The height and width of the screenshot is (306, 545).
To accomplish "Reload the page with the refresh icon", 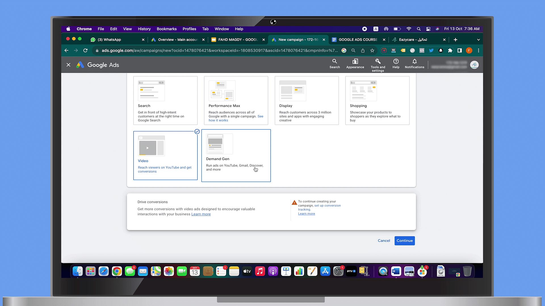I will tap(85, 50).
